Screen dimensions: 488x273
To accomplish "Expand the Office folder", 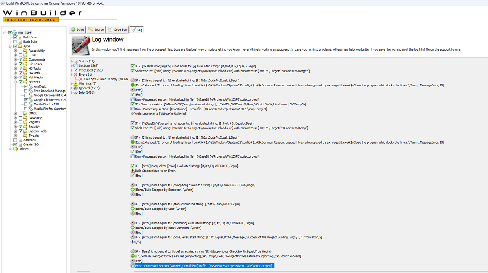I will [x=16, y=113].
